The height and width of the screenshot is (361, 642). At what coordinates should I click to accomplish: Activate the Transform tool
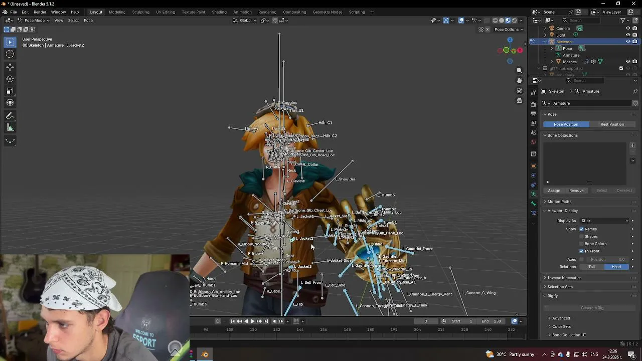pyautogui.click(x=10, y=102)
